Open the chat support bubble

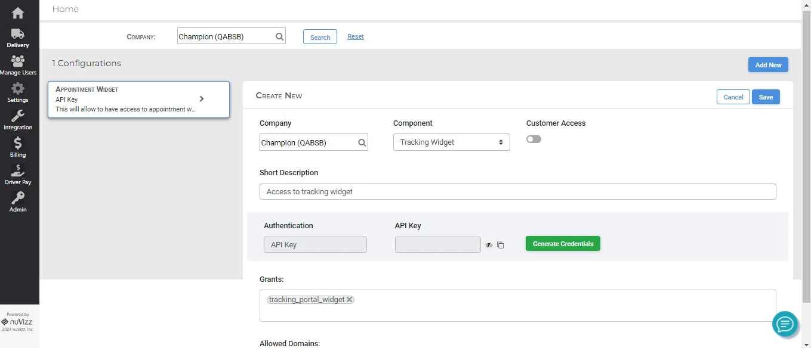click(x=785, y=324)
